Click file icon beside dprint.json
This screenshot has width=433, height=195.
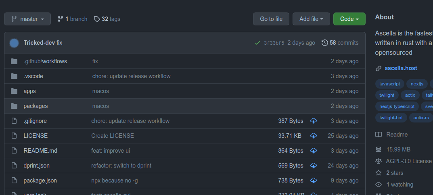coord(14,166)
